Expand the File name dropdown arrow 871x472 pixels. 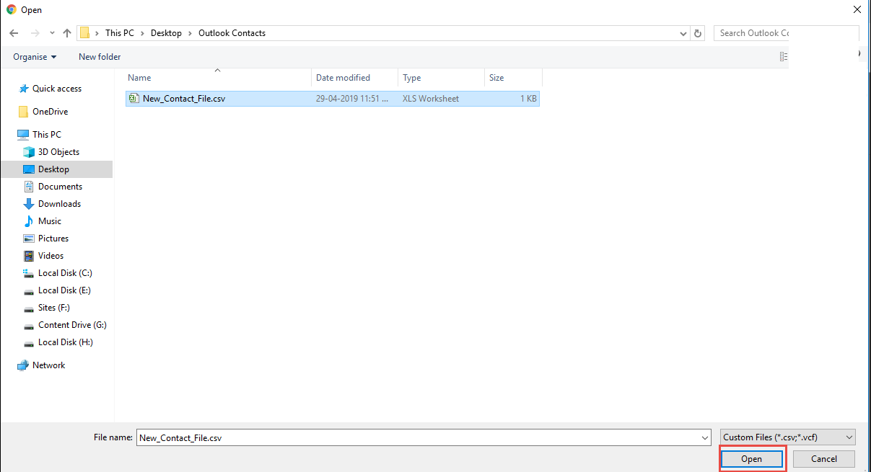[706, 437]
